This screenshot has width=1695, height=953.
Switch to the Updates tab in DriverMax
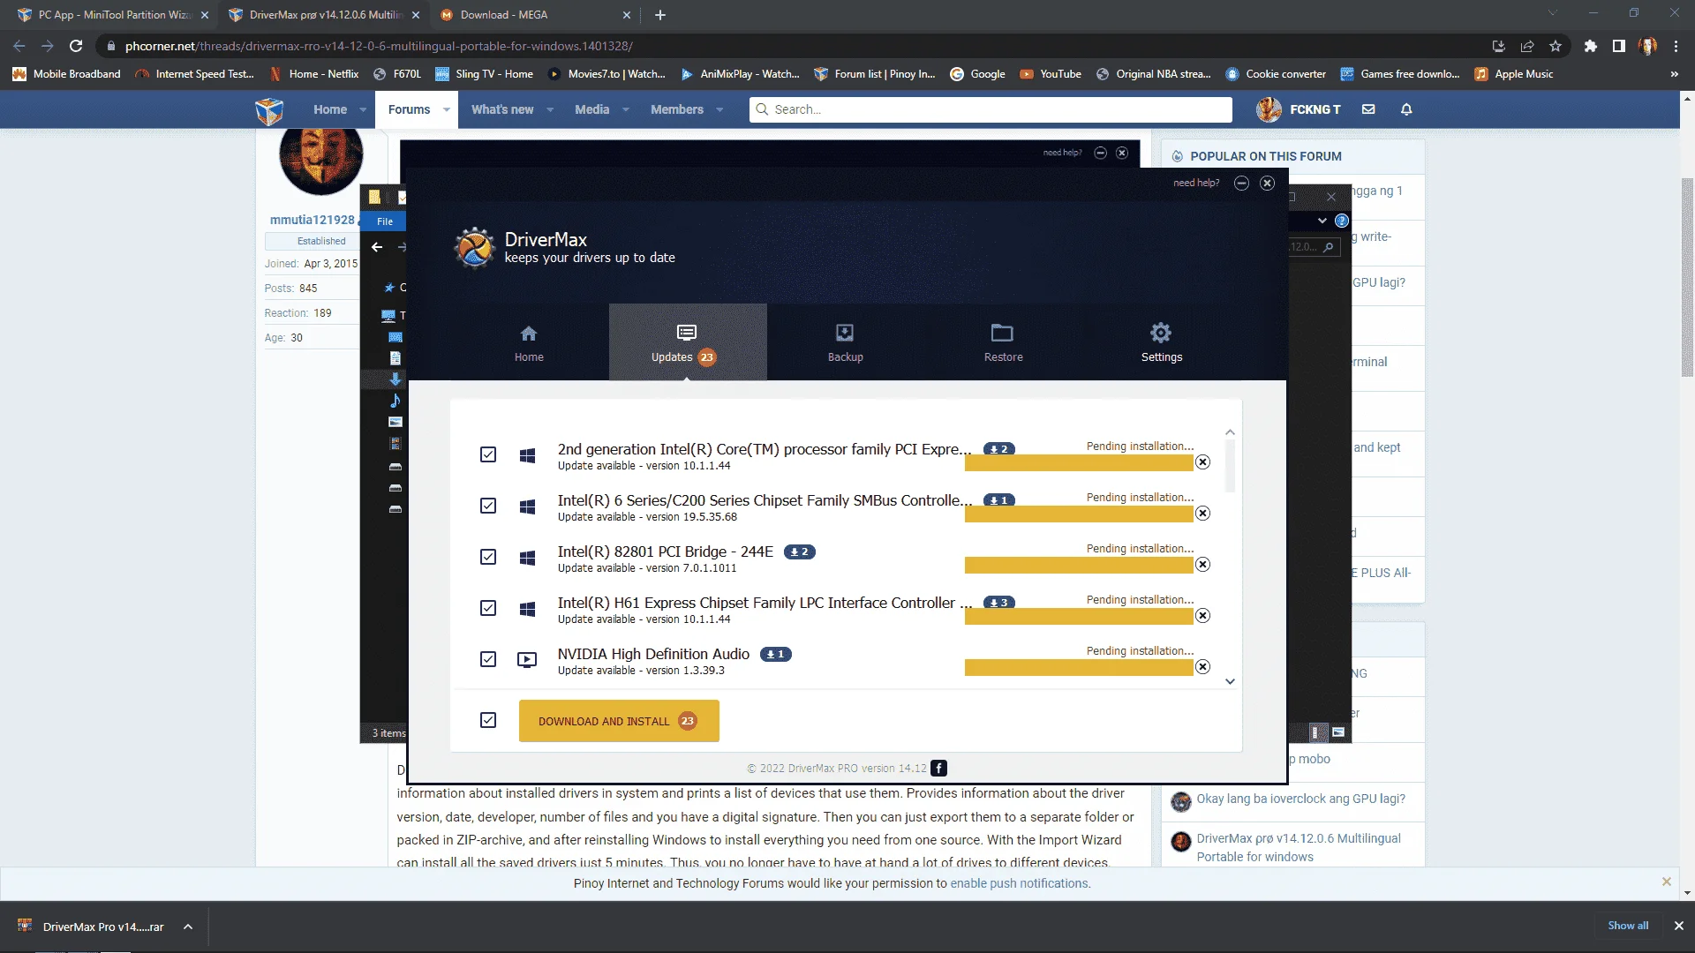pyautogui.click(x=687, y=342)
